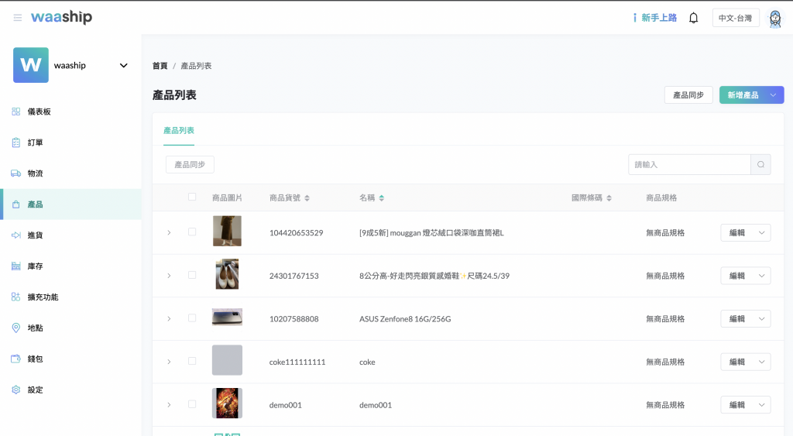Click the user avatar icon
Screen dimensions: 793x436
[774, 18]
